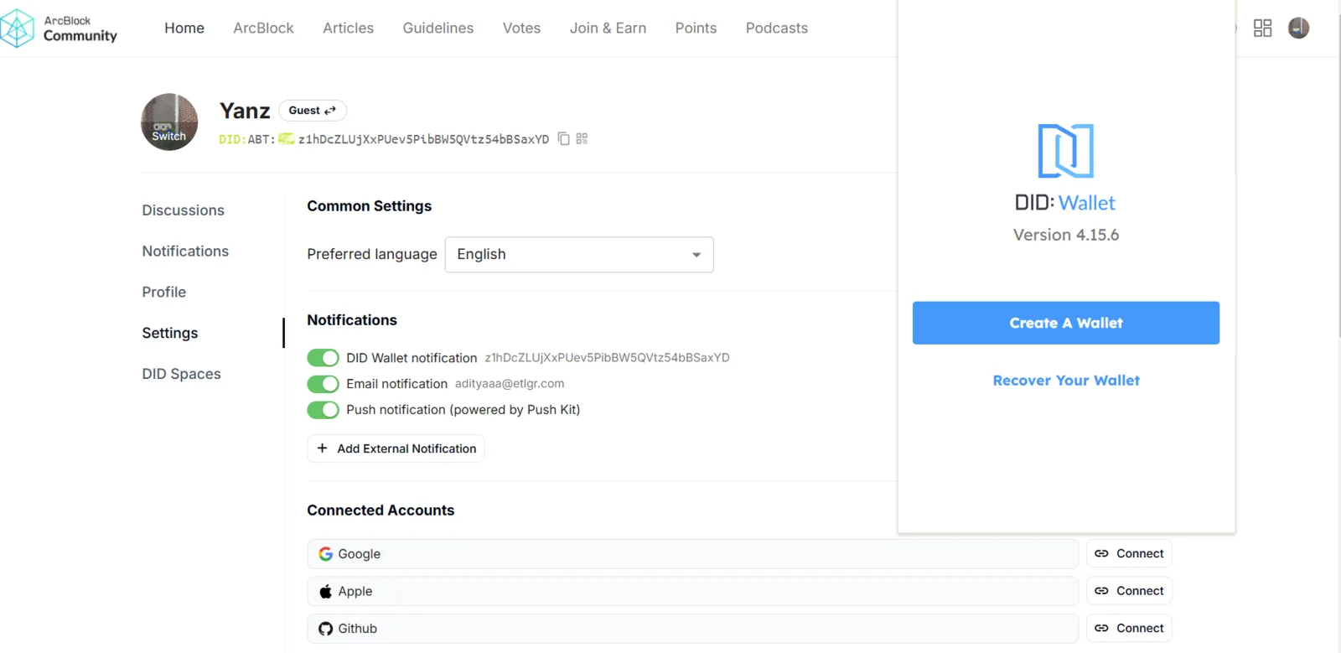Click Recover Your Wallet link
The width and height of the screenshot is (1341, 653).
pos(1066,381)
